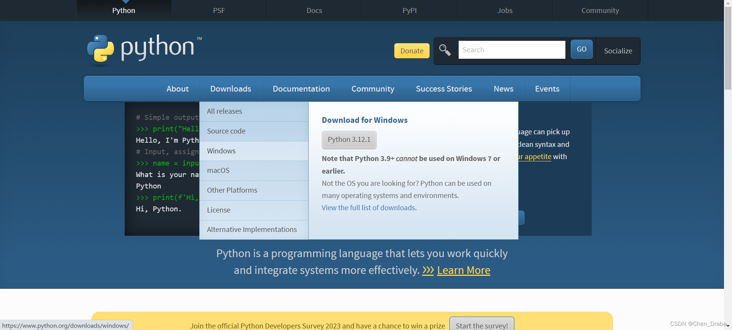Viewport: 732px width, 330px height.
Task: Open the Jobs top tab
Action: (505, 10)
